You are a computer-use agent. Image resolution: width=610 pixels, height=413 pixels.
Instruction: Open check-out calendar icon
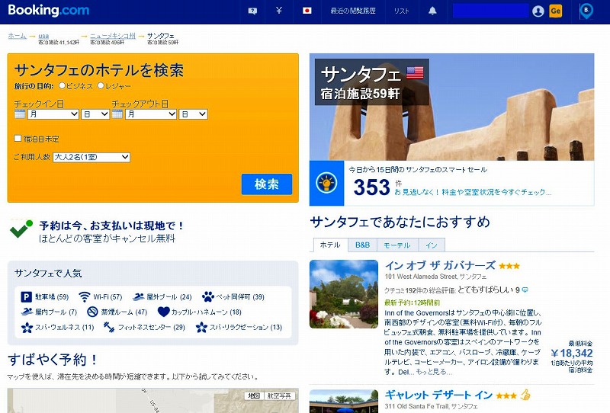click(x=117, y=114)
